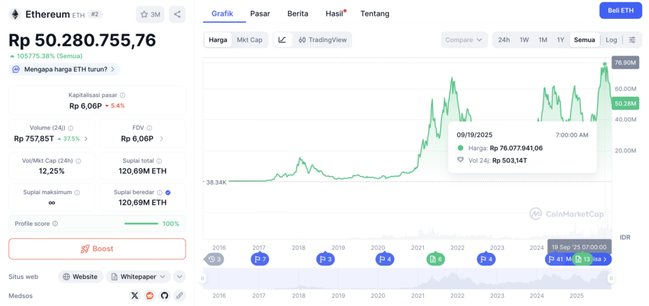The width and height of the screenshot is (649, 306).
Task: Open the Website link
Action: [x=80, y=277]
